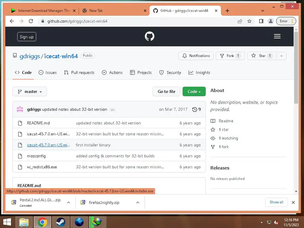This screenshot has width=304, height=228.
Task: Open the vc_redist.x86.exe file
Action: click(x=42, y=167)
